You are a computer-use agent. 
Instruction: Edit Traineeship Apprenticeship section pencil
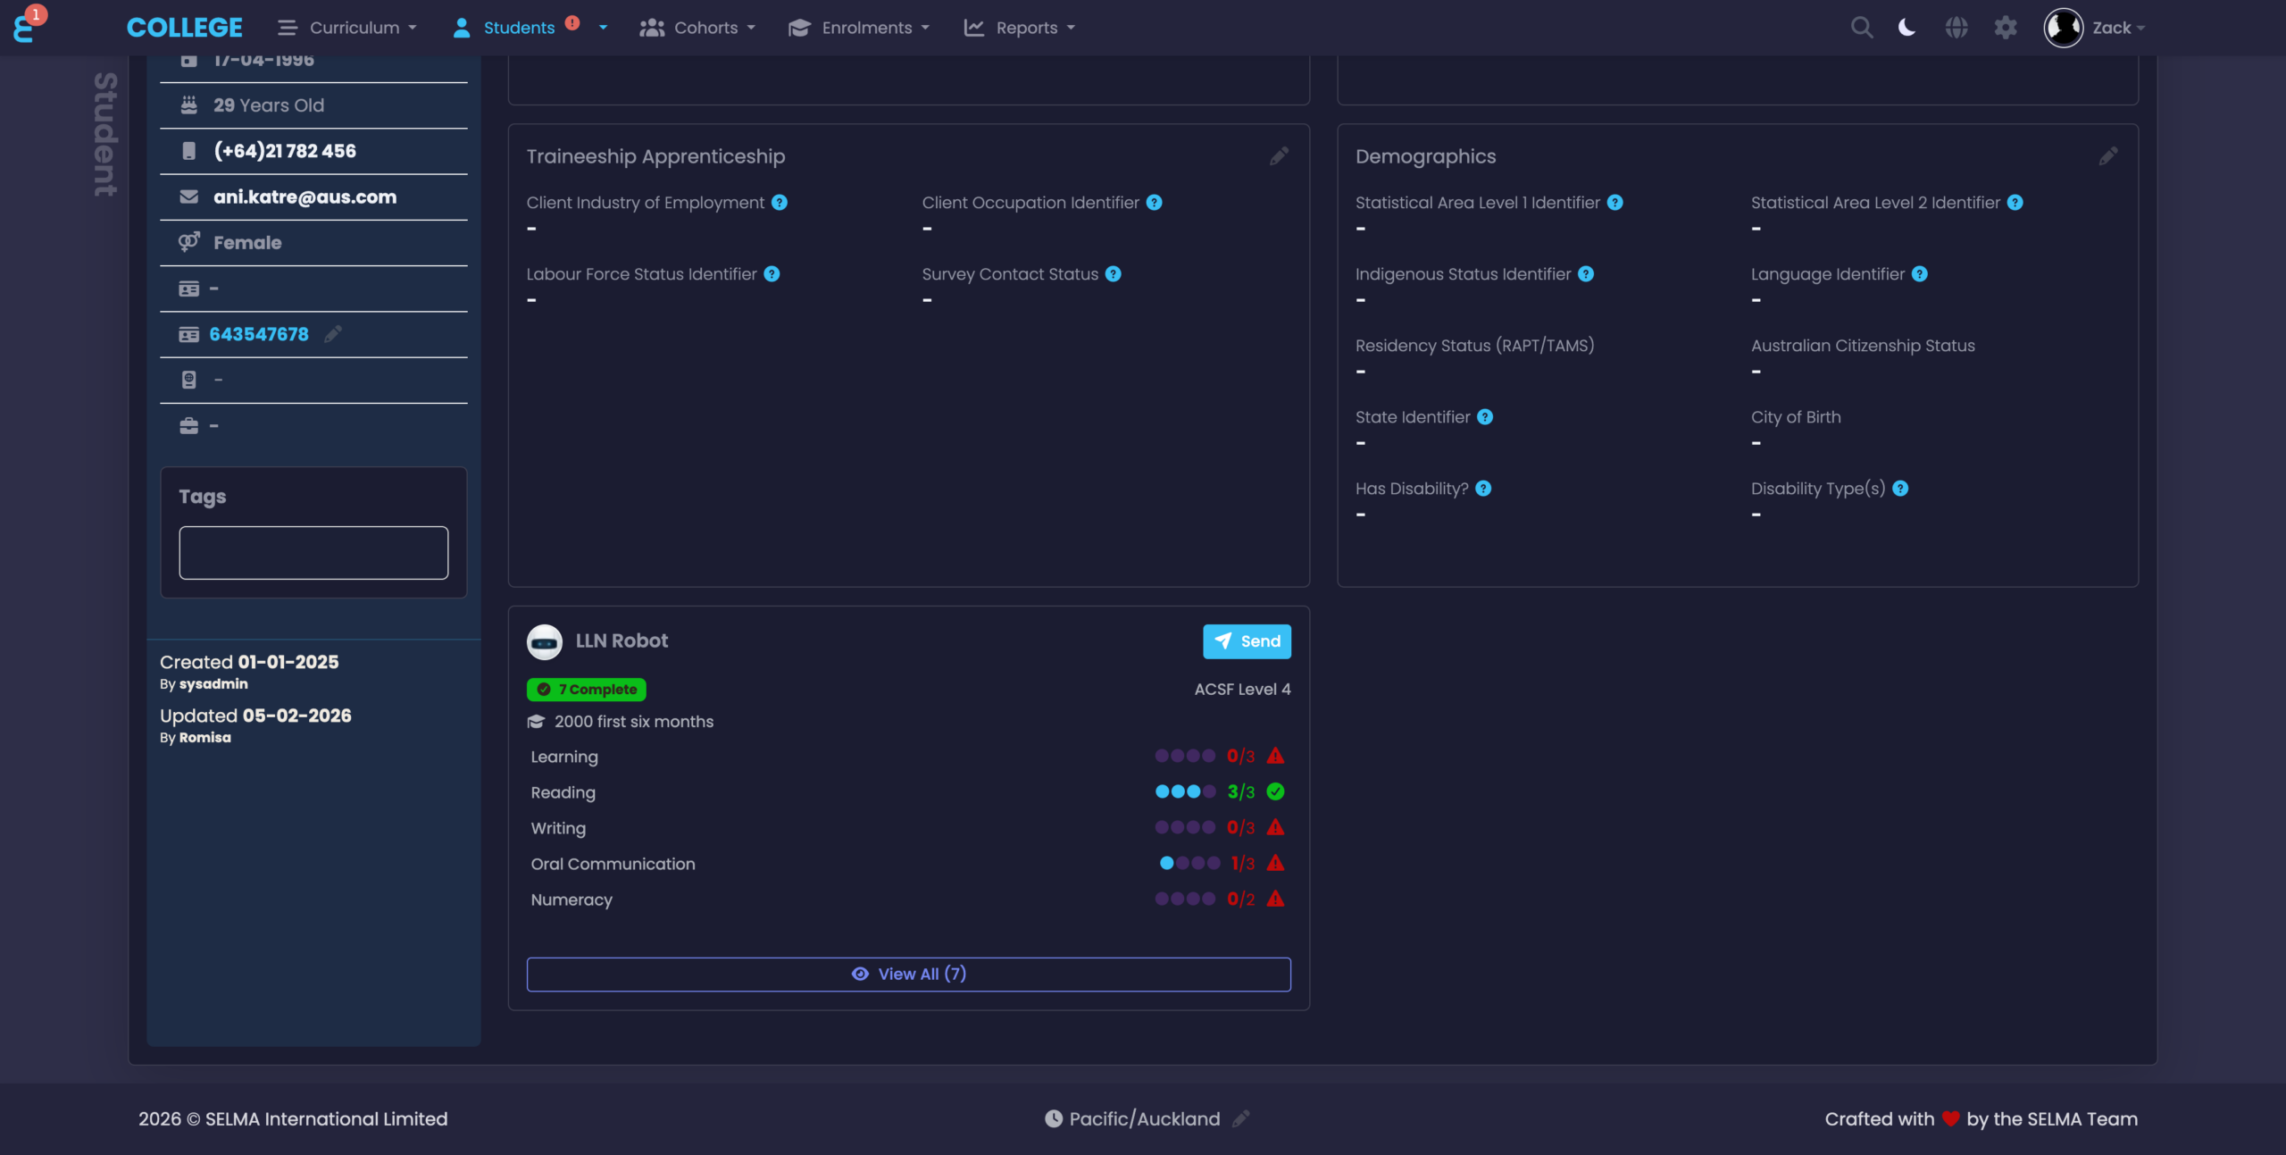(x=1279, y=156)
